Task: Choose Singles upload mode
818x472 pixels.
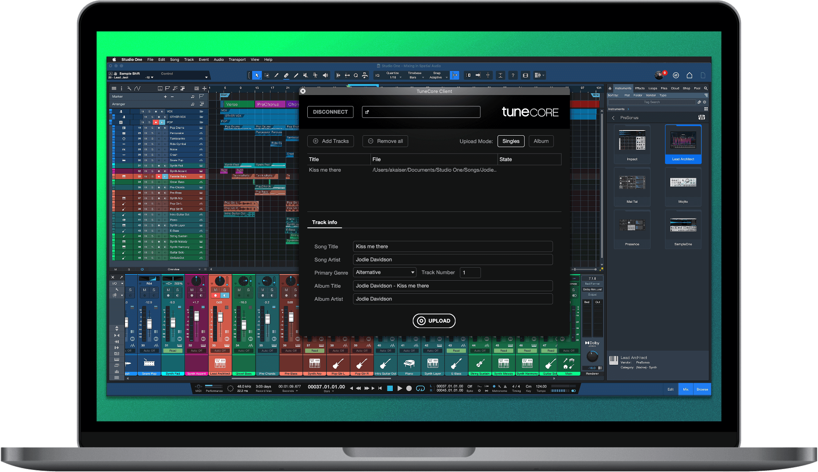Action: [x=511, y=141]
